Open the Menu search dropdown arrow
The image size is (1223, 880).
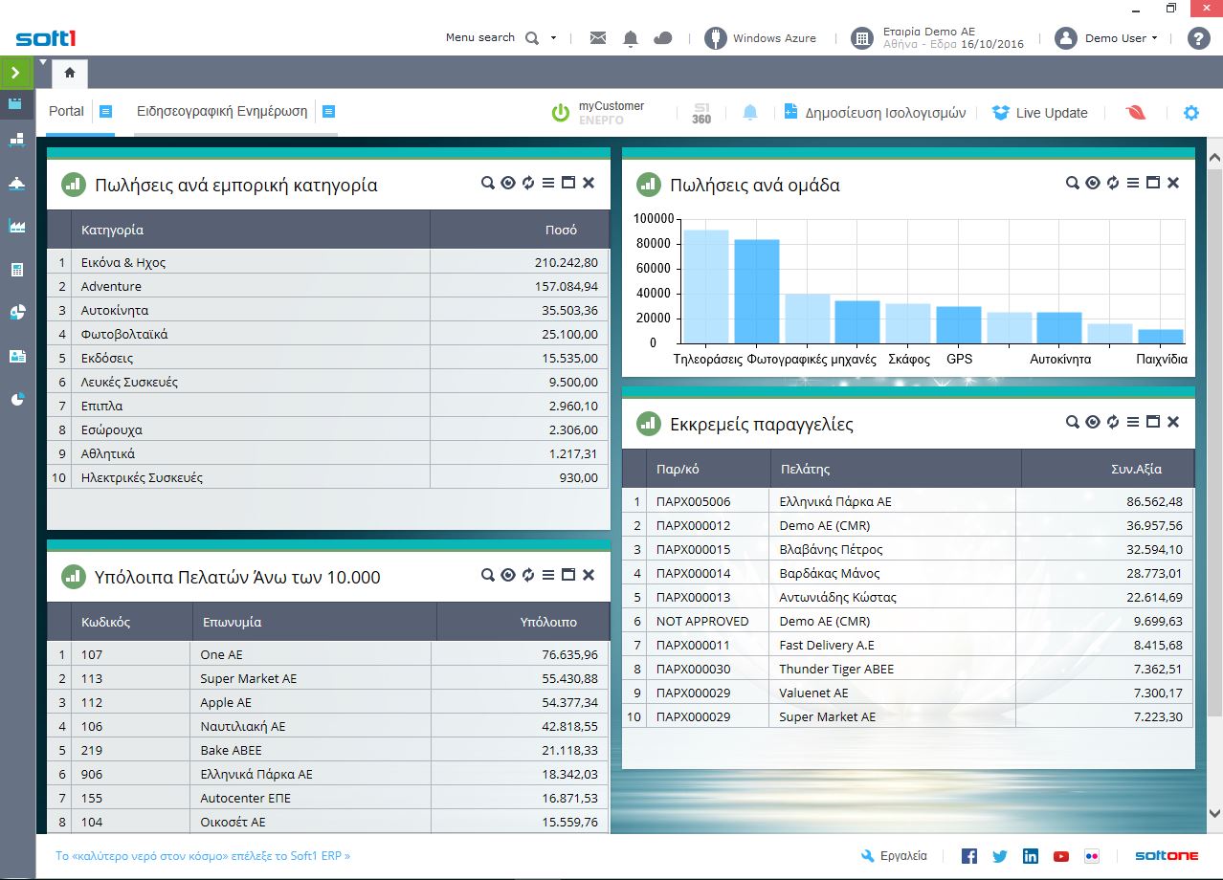click(553, 38)
